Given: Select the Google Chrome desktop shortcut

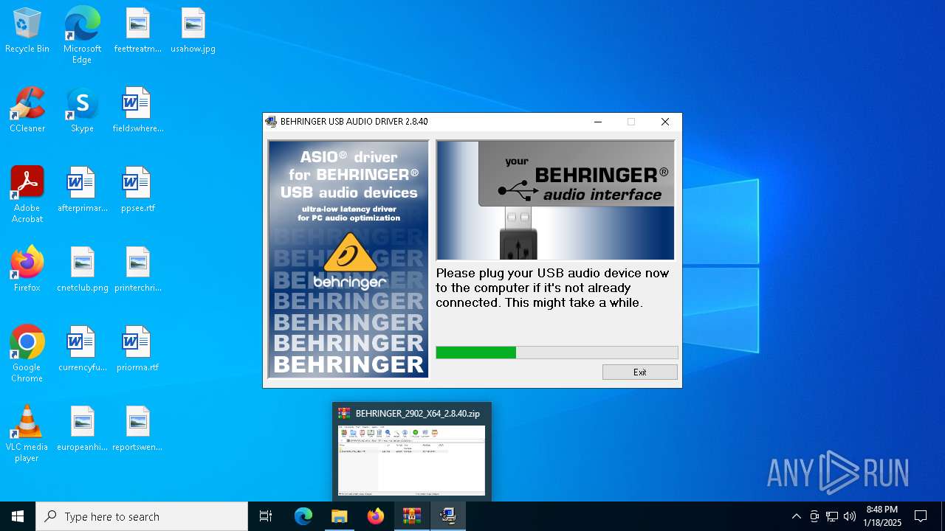Looking at the screenshot, I should 27,354.
